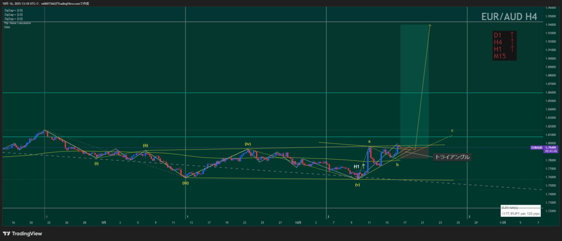
Task: Click the 11月 label on the time axis
Action: [503, 223]
